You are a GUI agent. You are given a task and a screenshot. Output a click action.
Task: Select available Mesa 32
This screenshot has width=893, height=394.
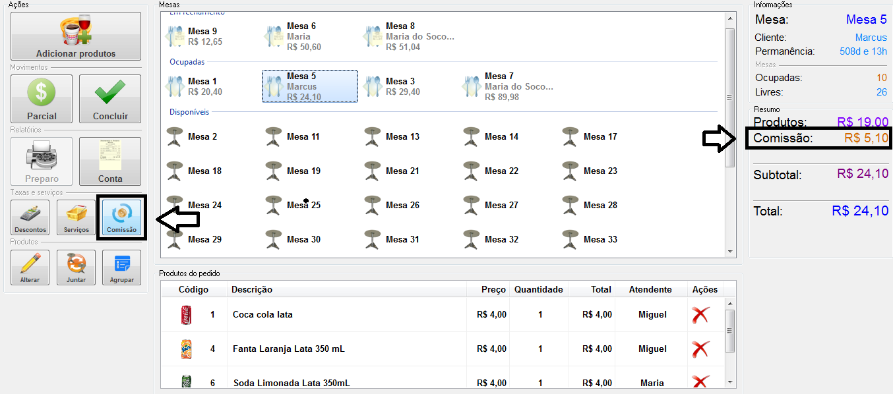pos(491,239)
